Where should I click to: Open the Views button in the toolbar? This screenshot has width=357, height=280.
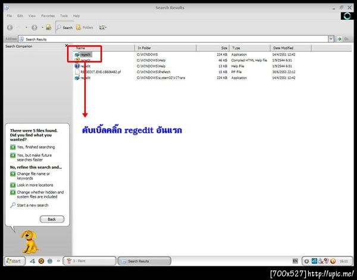(103, 27)
